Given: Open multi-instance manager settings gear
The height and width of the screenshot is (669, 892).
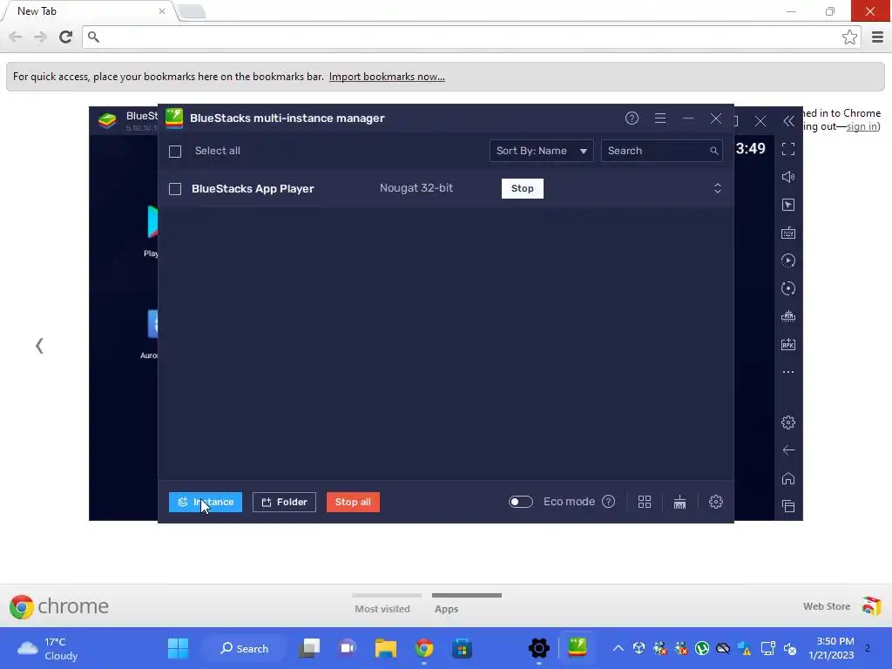Looking at the screenshot, I should coord(716,502).
